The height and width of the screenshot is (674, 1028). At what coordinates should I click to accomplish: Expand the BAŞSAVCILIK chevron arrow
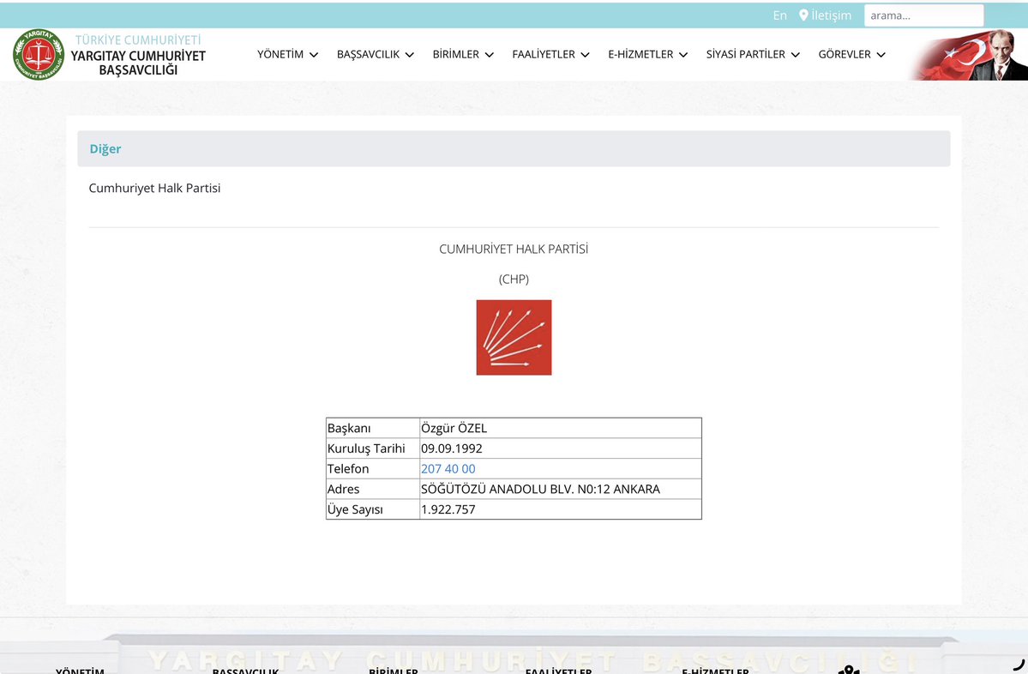pos(409,55)
